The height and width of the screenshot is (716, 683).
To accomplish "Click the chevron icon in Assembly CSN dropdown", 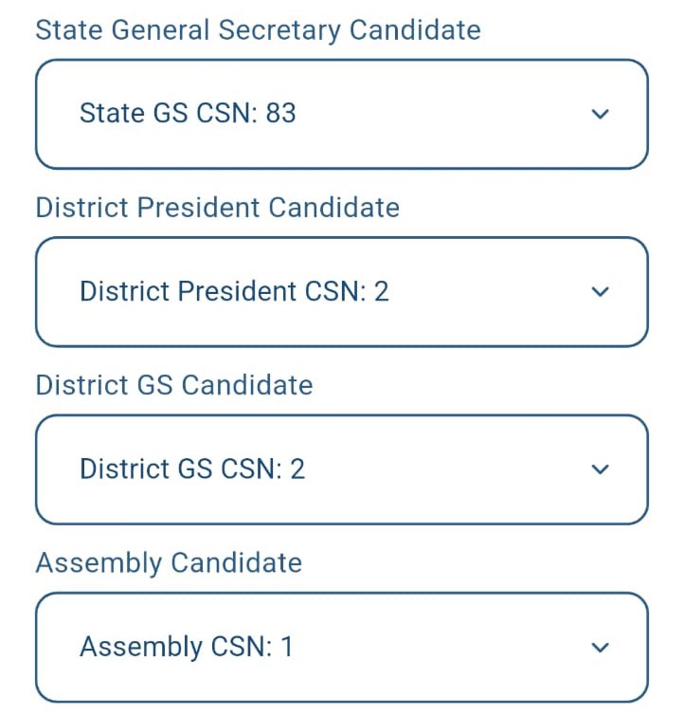I will tap(600, 647).
